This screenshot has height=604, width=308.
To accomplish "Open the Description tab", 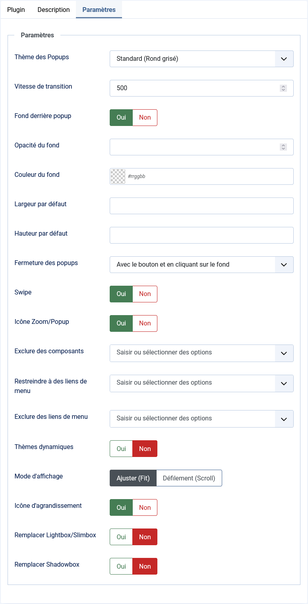I will [x=54, y=10].
